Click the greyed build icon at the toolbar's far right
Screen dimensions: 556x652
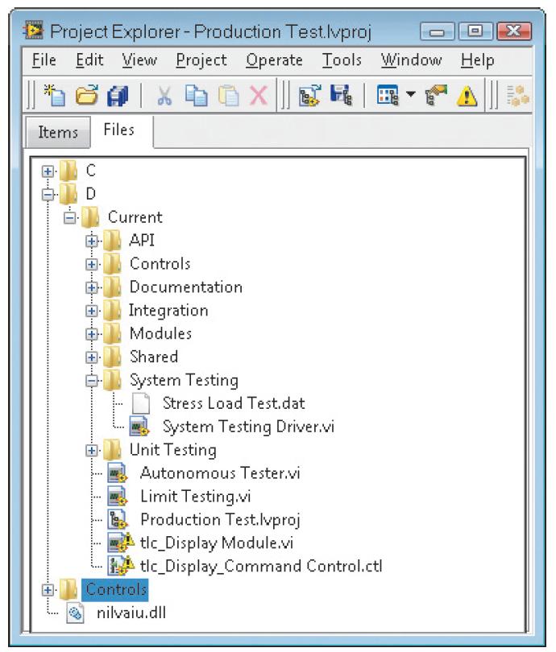pos(517,96)
